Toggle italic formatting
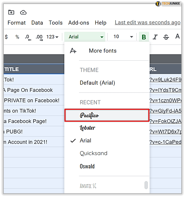The image size is (185, 197). (x=155, y=37)
